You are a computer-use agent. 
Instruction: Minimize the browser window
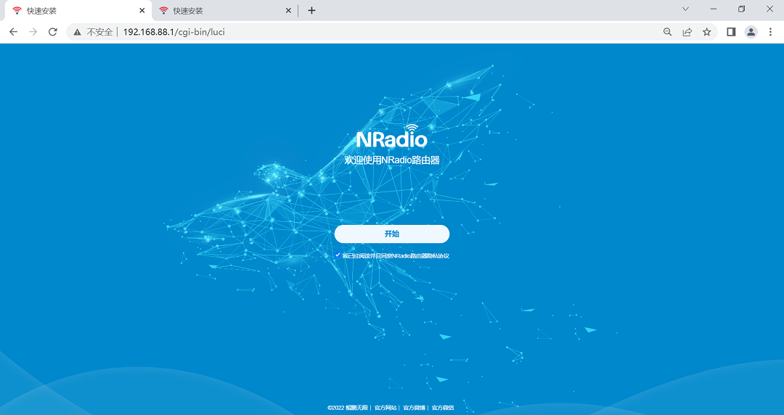point(714,9)
